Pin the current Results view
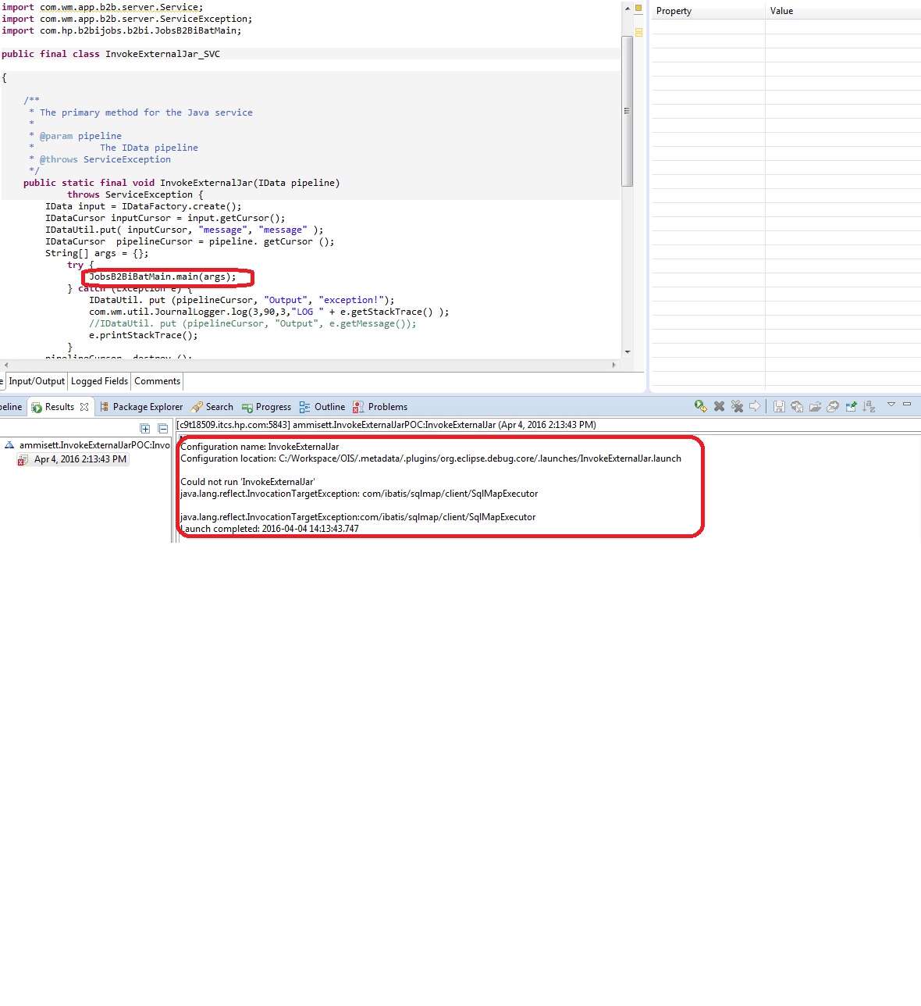 (850, 406)
